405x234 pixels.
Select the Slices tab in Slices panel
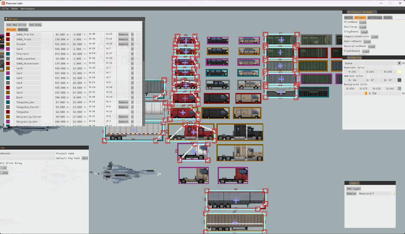[x=11, y=30]
